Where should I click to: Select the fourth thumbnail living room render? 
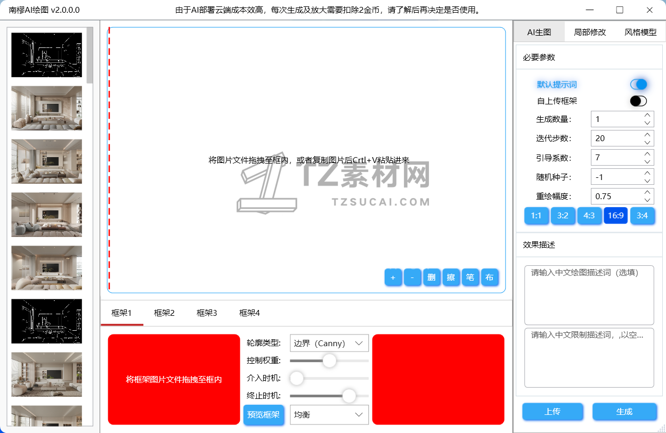point(47,215)
